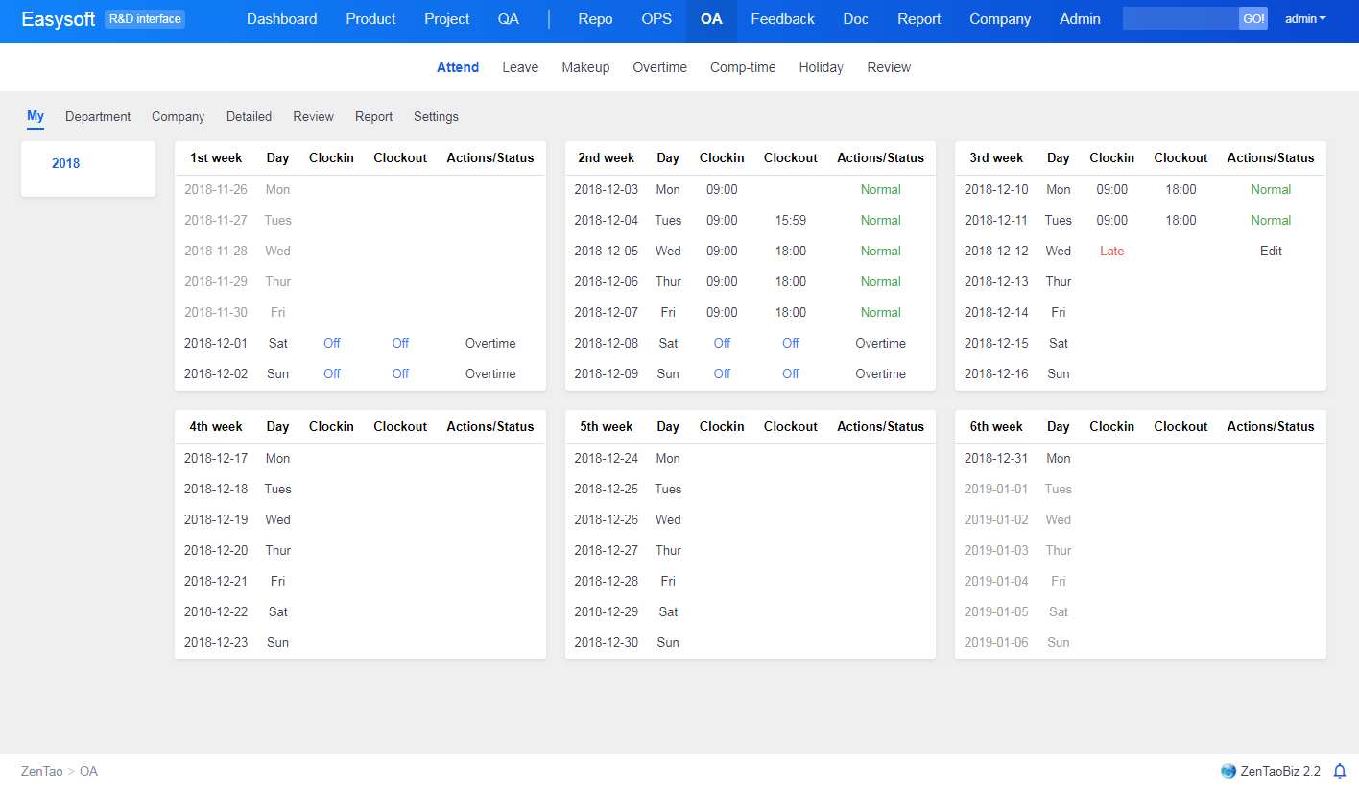Click Overtime action for 2018-12-01

(490, 343)
